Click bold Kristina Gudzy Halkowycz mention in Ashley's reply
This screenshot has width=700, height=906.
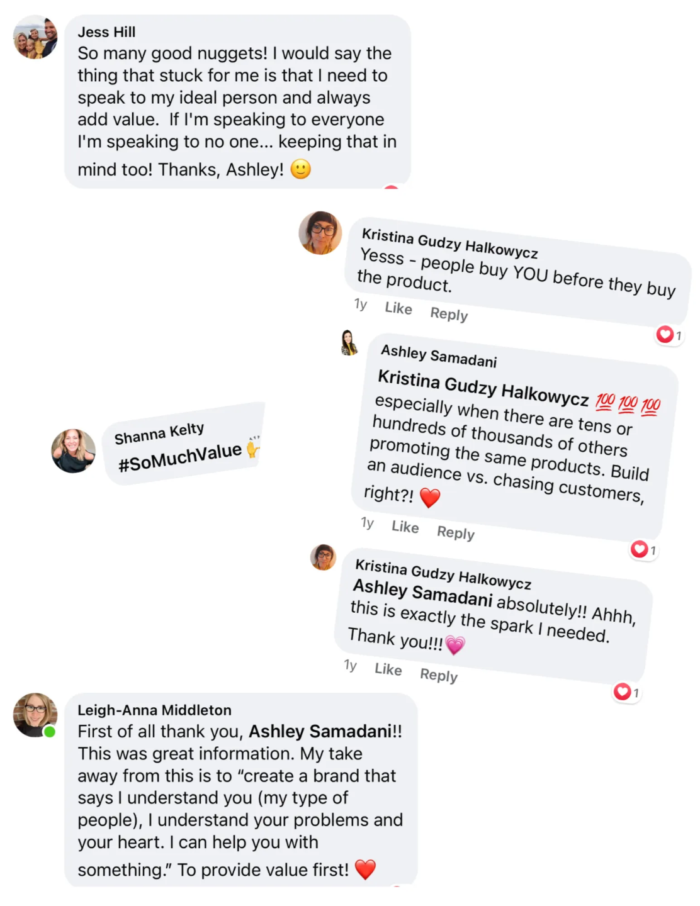pos(483,386)
